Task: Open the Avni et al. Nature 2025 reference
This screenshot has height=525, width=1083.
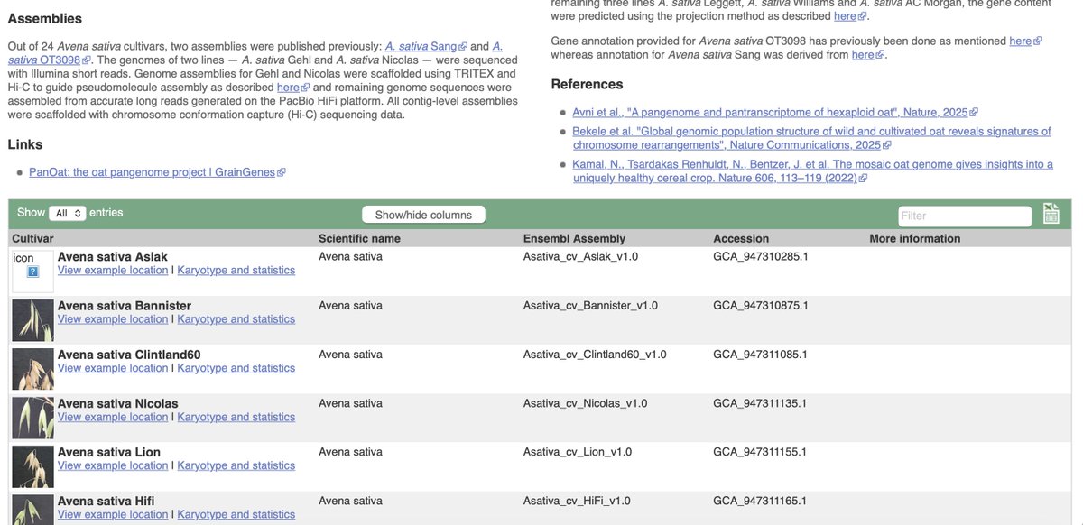Action: [774, 112]
